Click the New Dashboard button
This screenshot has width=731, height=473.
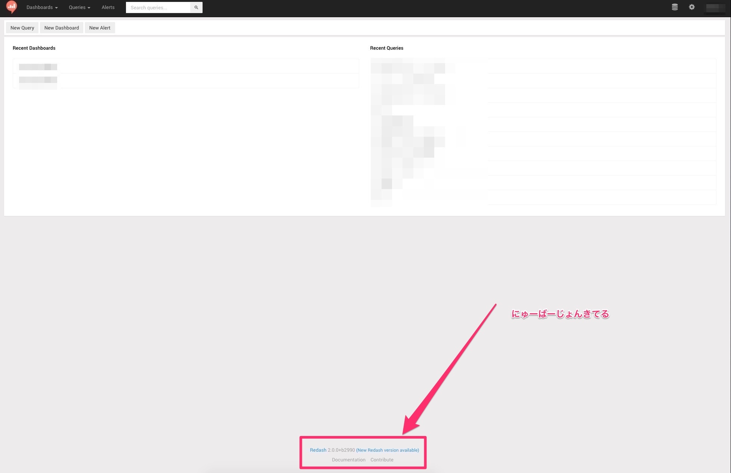coord(62,28)
